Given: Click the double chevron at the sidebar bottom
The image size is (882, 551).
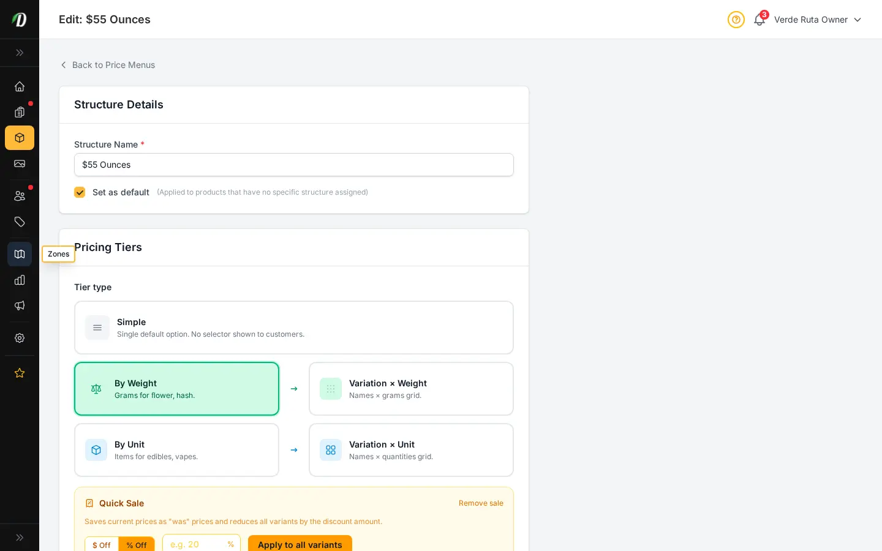Looking at the screenshot, I should coord(20,538).
